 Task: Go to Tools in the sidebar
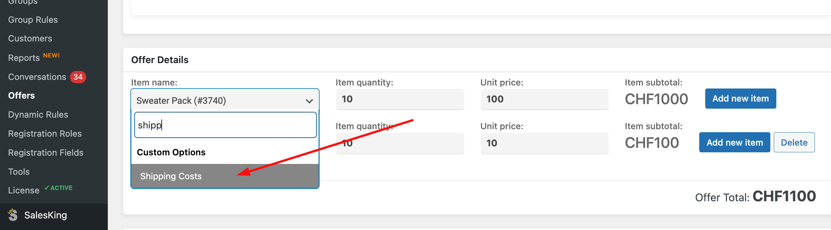[19, 172]
